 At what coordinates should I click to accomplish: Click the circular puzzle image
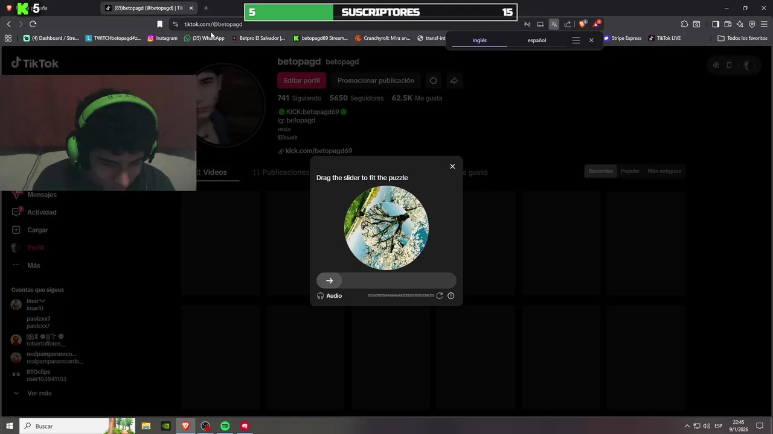386,228
